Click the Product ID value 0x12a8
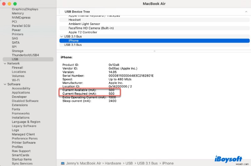Screen dimensions: 251x166 (114, 65)
